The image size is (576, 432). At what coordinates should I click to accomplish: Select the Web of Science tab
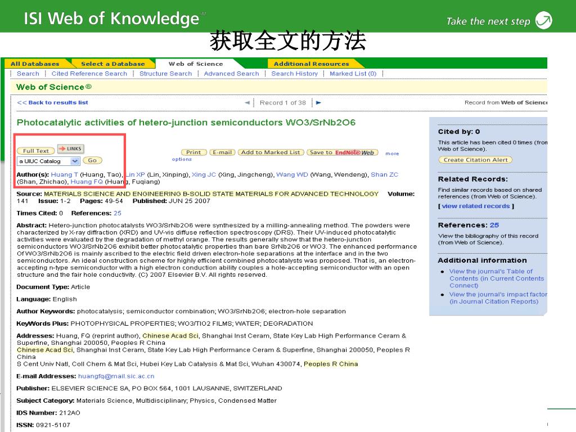(x=195, y=64)
